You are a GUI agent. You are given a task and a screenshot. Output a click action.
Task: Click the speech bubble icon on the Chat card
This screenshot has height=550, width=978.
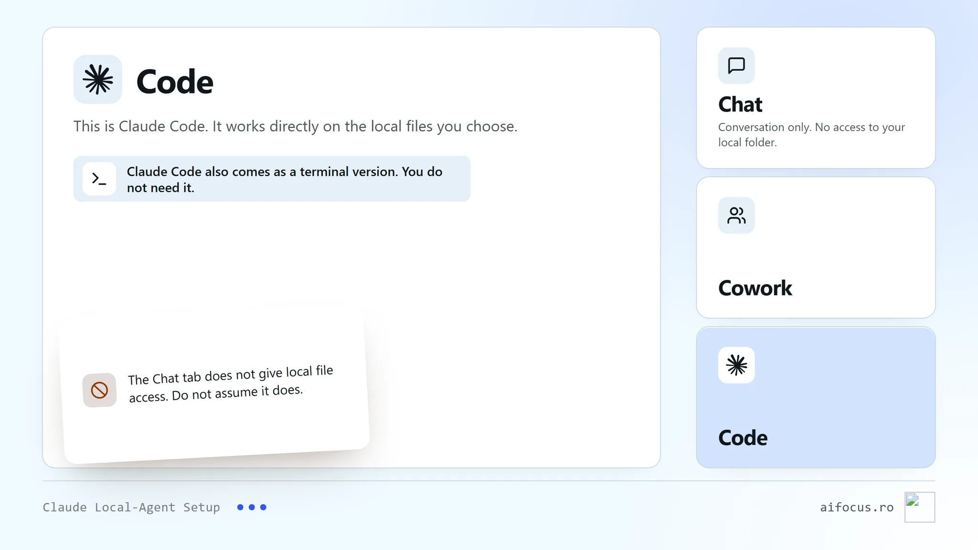pyautogui.click(x=736, y=65)
